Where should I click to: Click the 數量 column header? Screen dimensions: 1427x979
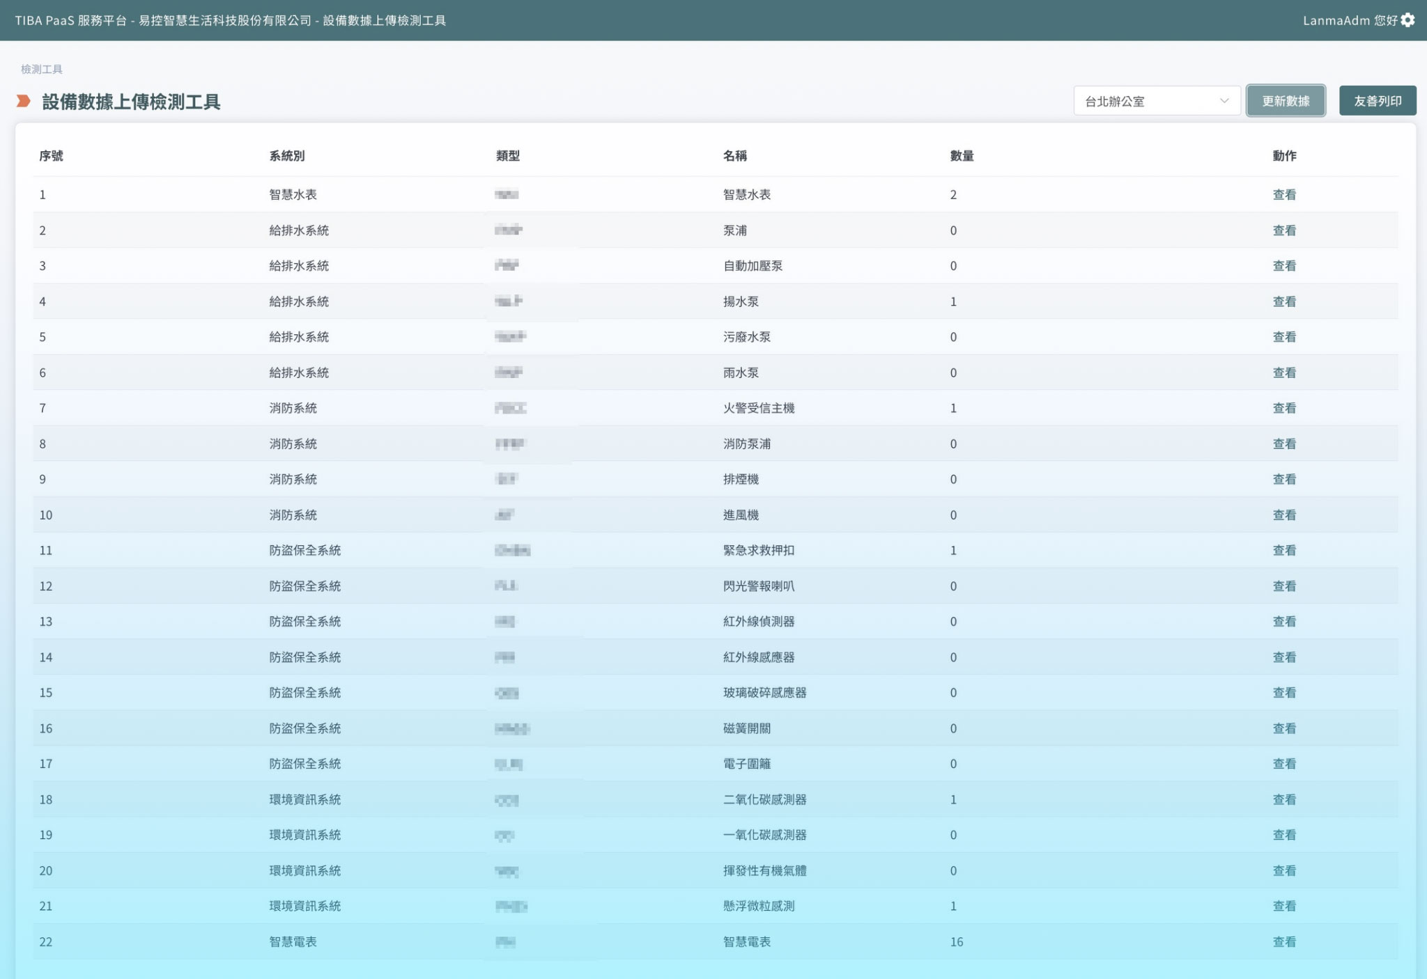coord(962,156)
